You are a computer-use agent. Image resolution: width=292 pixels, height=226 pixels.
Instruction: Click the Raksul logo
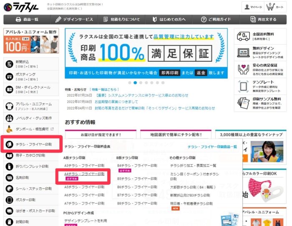point(21,7)
